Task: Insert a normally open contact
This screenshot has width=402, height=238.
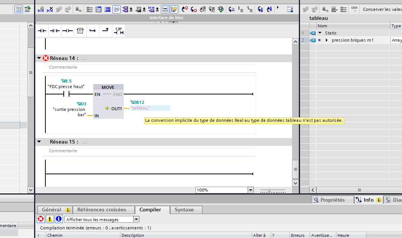Action: tap(42, 31)
